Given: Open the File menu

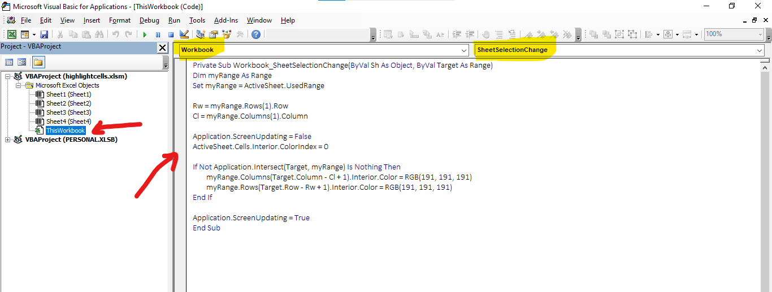Looking at the screenshot, I should (x=26, y=20).
